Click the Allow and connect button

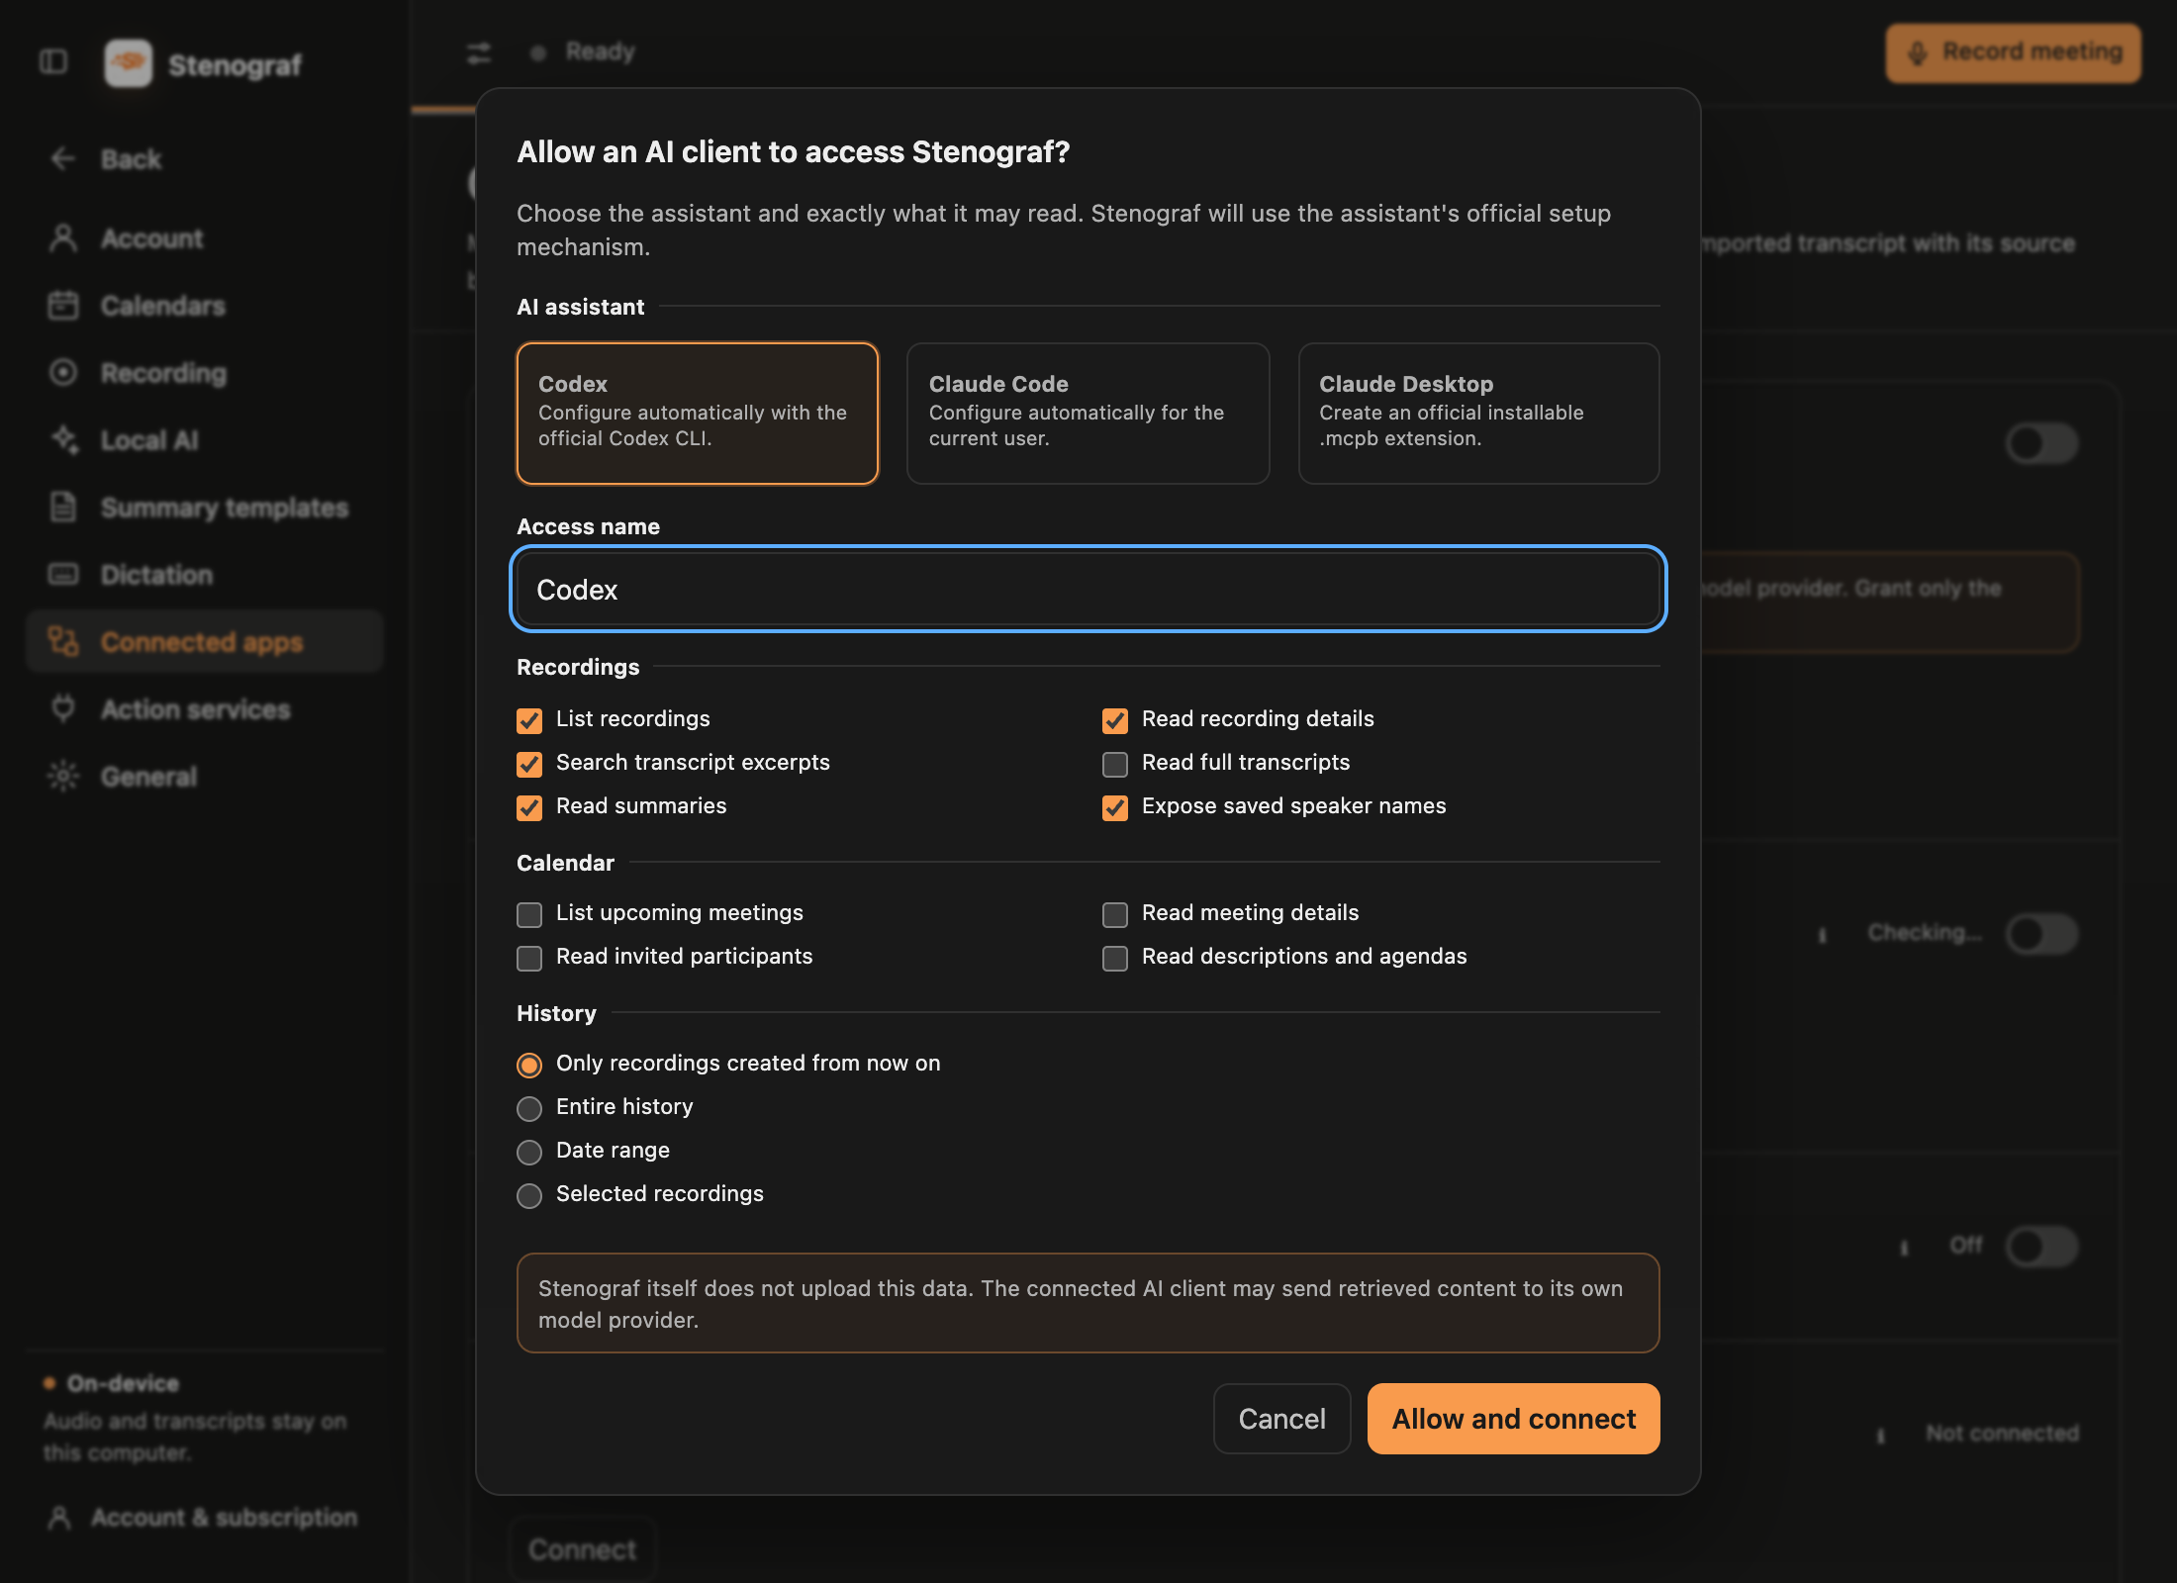pyautogui.click(x=1513, y=1419)
